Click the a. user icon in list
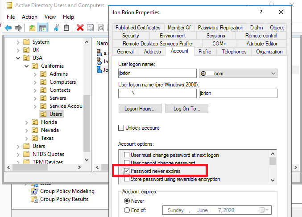The height and width of the screenshot is (217, 302). click(99, 53)
